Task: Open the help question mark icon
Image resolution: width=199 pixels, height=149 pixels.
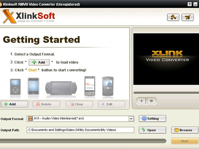Action: point(189,4)
